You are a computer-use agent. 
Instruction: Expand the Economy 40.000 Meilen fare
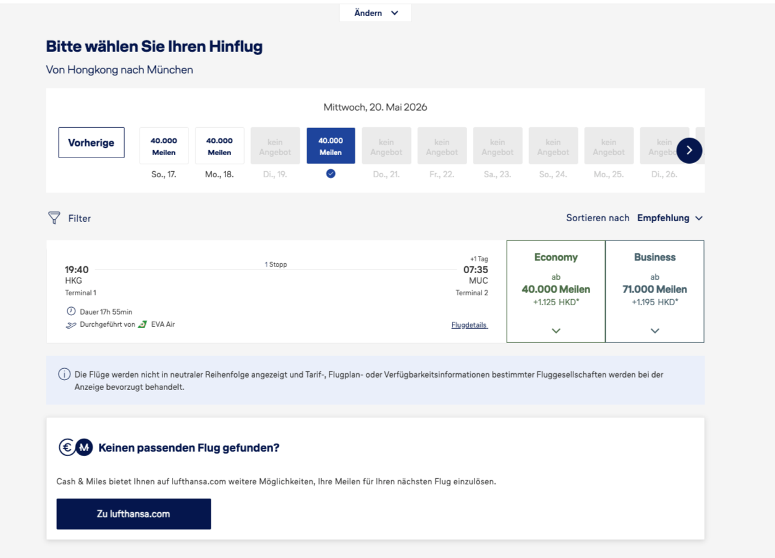pyautogui.click(x=556, y=291)
